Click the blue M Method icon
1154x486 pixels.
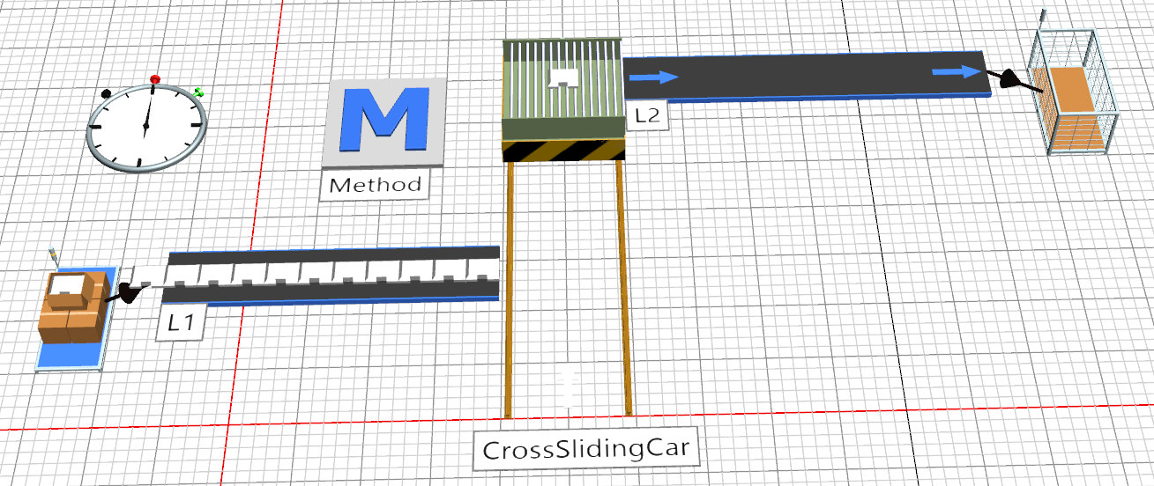pos(384,123)
